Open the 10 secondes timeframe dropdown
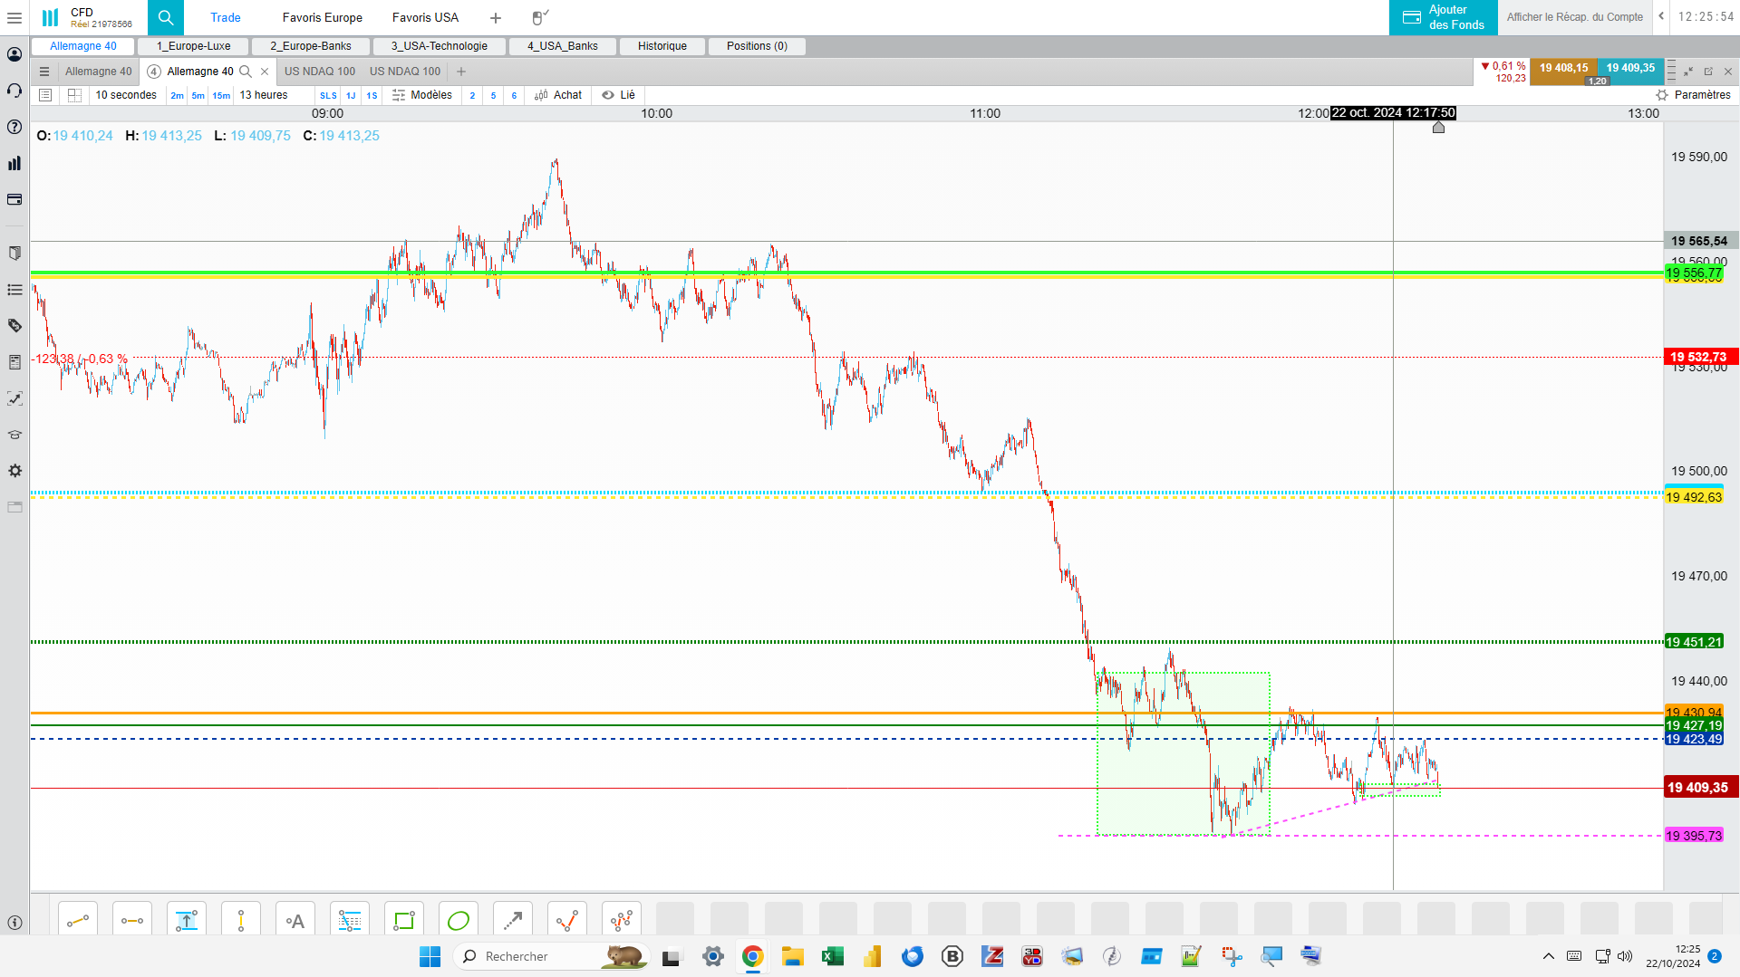 (x=126, y=95)
